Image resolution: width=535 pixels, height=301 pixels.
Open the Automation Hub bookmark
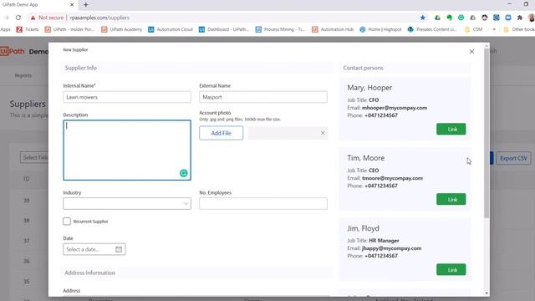(x=333, y=29)
